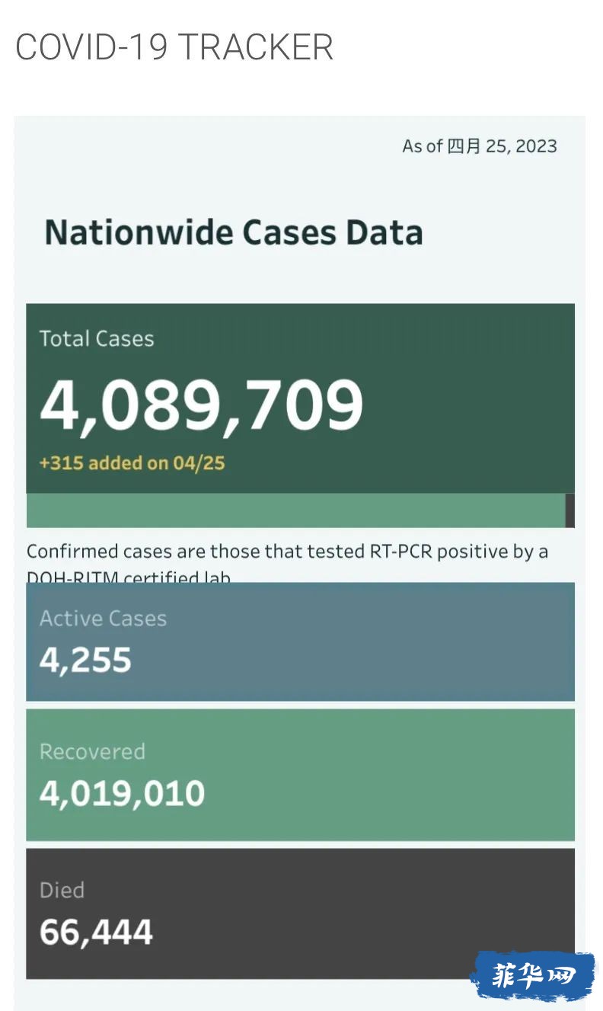Click the COVID-19 TRACKER heading

pos(174,47)
